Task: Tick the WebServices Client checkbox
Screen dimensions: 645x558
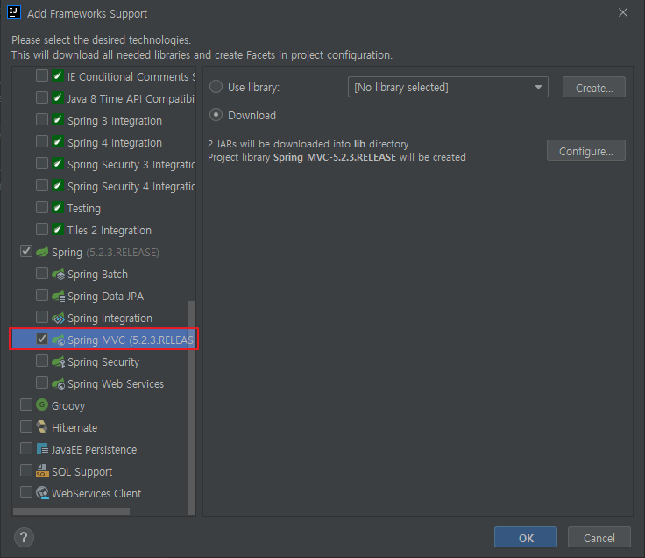Action: click(x=26, y=492)
